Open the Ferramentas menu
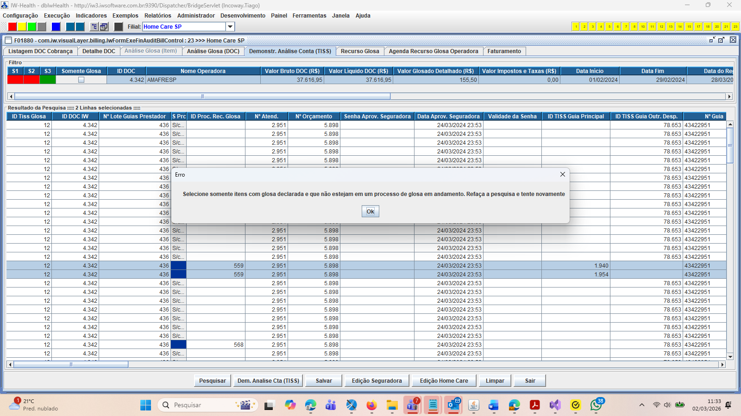This screenshot has width=741, height=416. click(309, 16)
